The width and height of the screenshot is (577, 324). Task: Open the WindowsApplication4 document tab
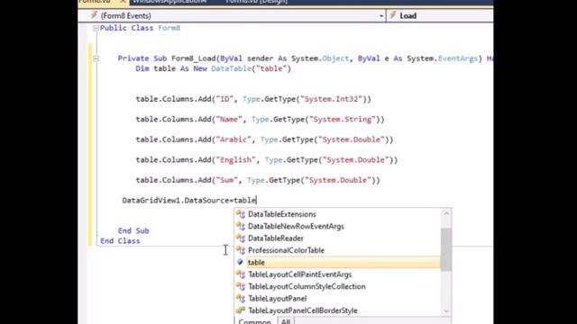(x=169, y=2)
